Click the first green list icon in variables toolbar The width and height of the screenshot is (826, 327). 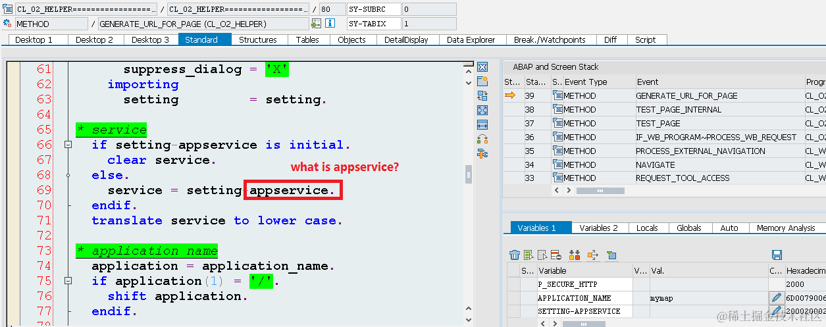tap(529, 255)
